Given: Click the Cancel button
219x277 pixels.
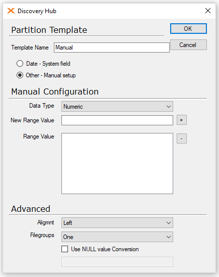Looking at the screenshot, I should coord(188,45).
